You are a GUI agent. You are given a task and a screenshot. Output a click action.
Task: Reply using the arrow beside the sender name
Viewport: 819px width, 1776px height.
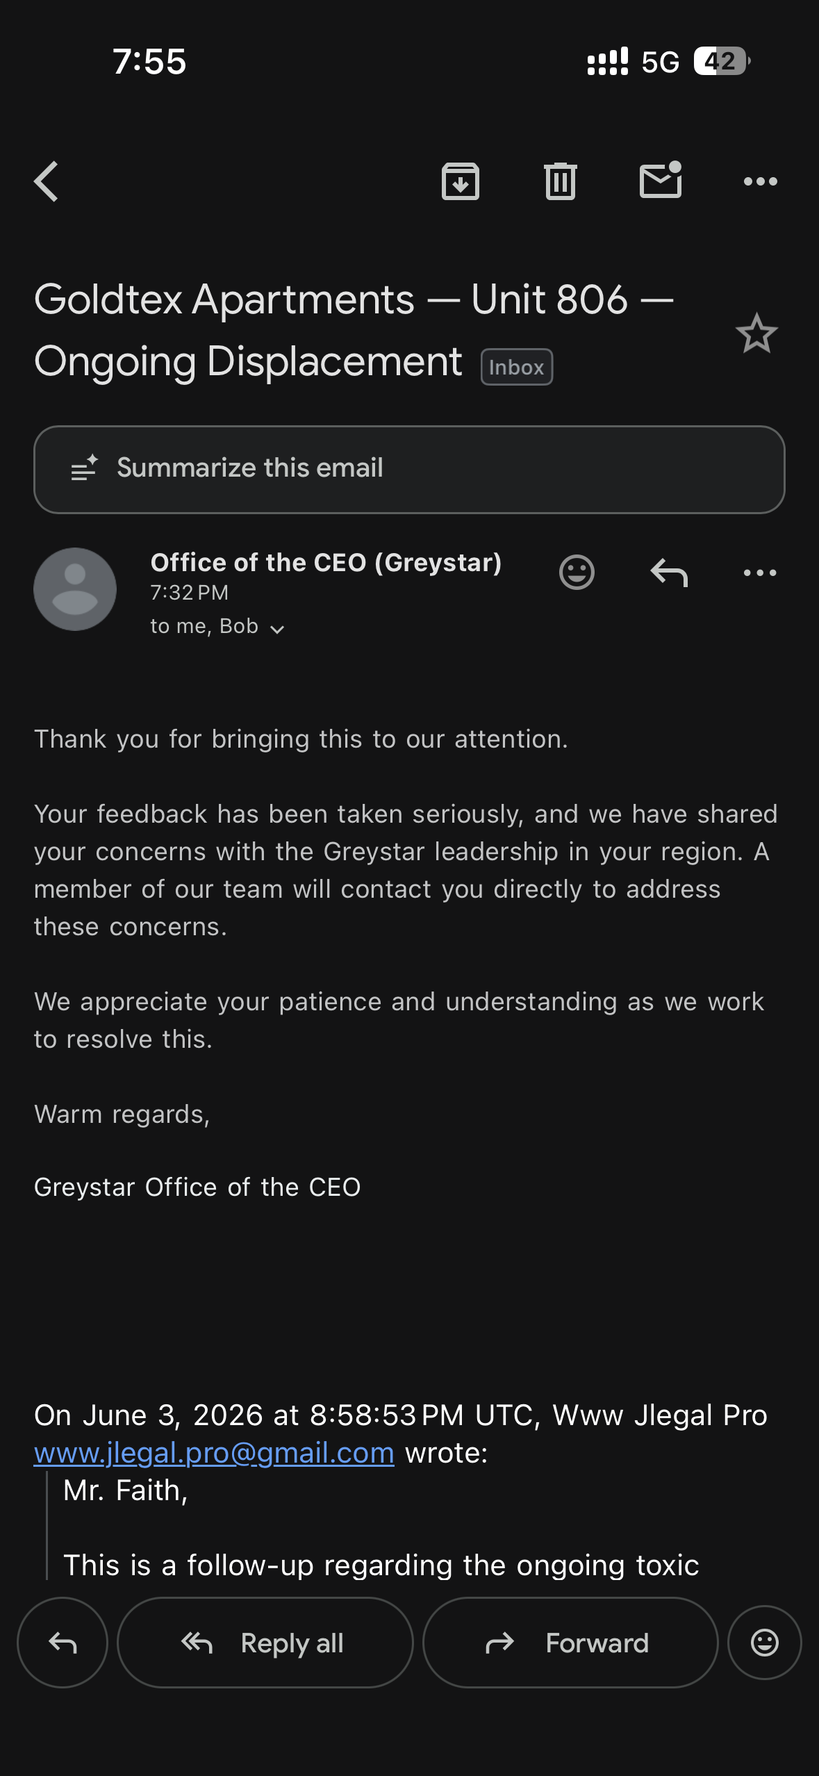[669, 573]
